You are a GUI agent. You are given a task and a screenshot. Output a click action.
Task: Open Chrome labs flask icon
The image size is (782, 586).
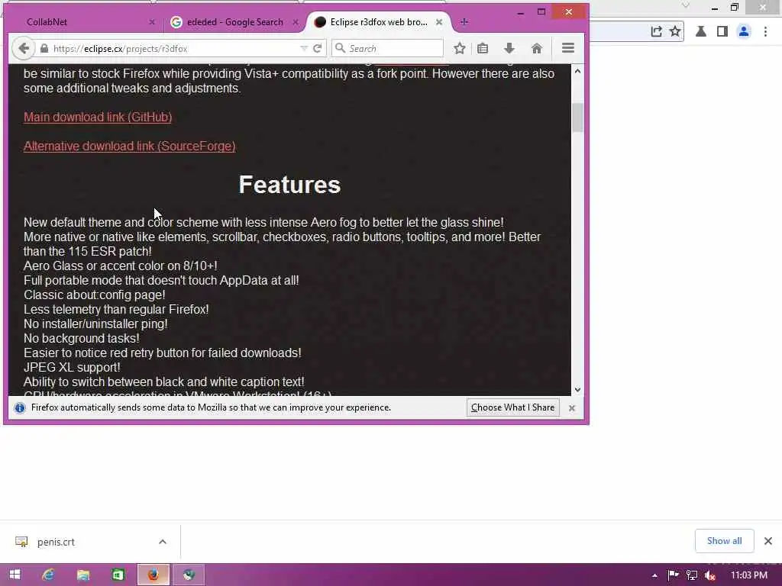point(701,31)
